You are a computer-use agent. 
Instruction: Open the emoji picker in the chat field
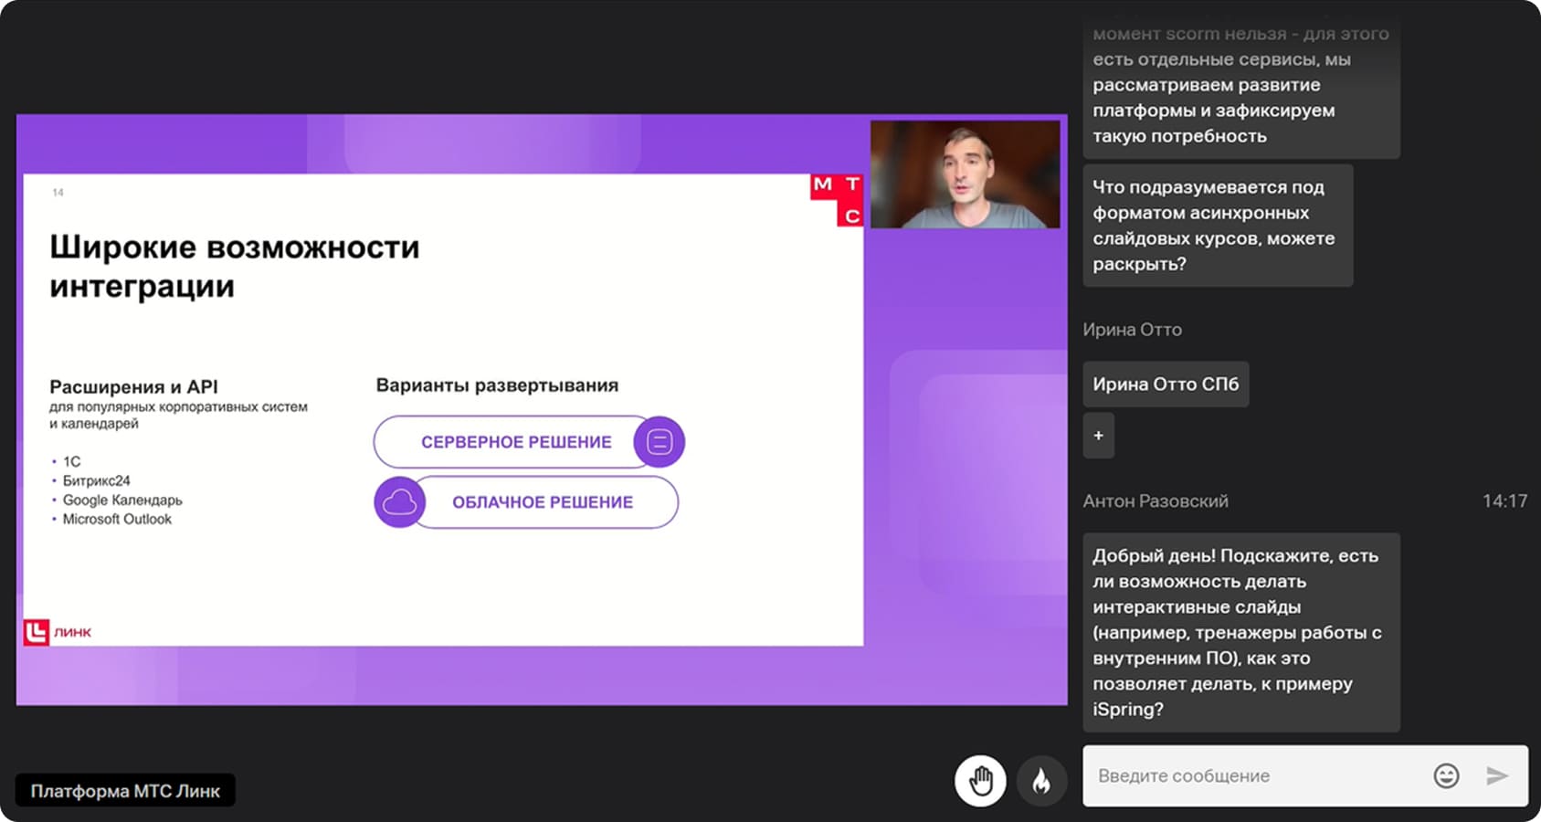click(x=1445, y=775)
